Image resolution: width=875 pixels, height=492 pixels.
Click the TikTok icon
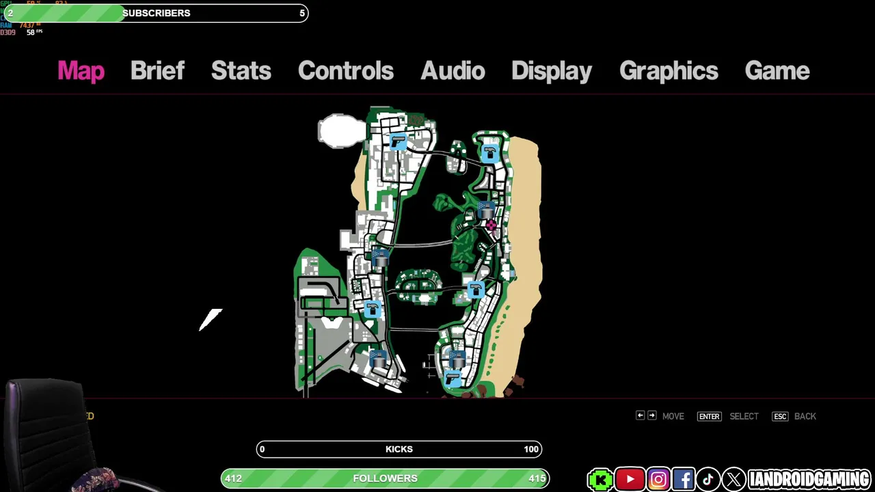pos(708,480)
